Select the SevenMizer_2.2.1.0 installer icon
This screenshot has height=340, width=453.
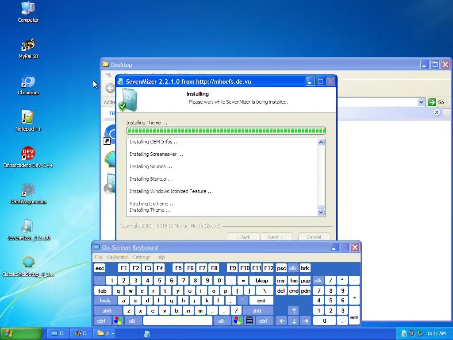tap(28, 230)
